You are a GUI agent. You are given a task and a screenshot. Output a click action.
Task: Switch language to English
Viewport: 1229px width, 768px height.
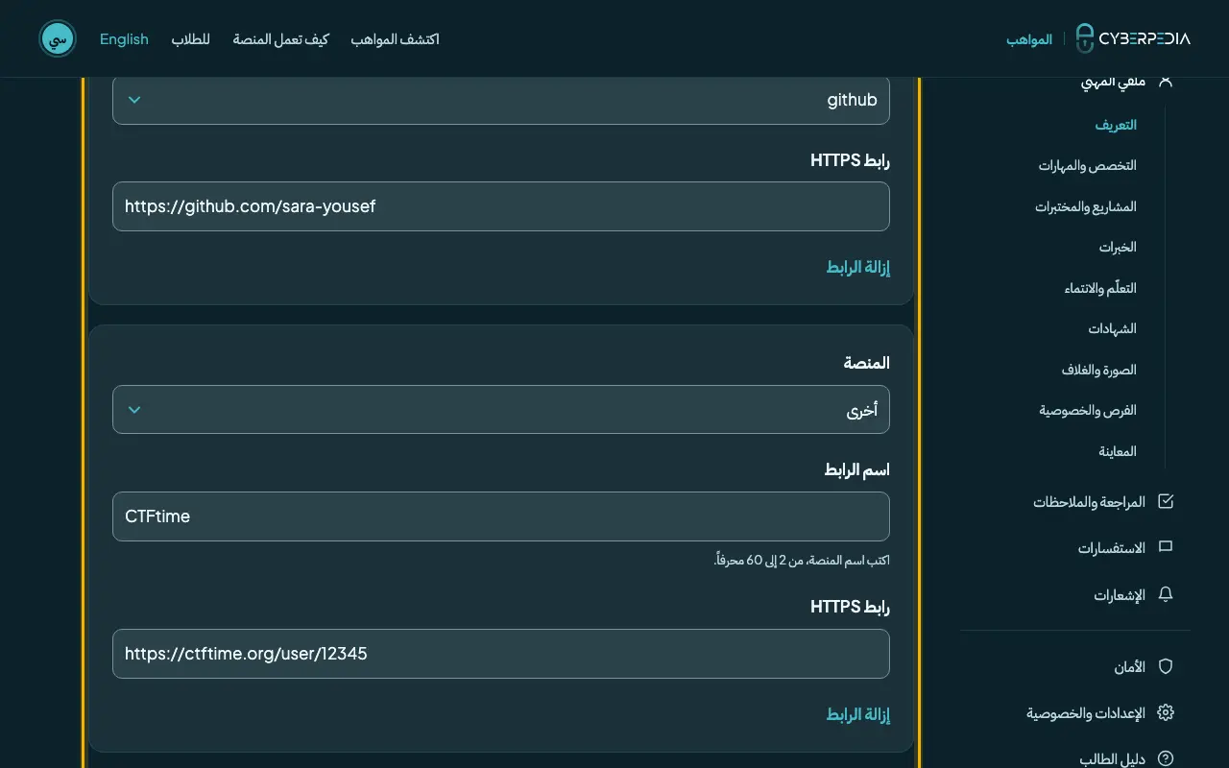(x=124, y=39)
